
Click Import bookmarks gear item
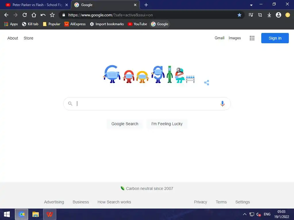pyautogui.click(x=107, y=24)
